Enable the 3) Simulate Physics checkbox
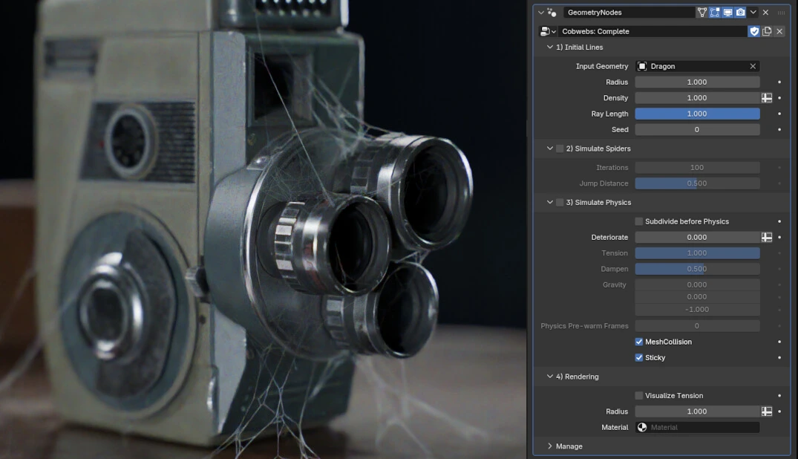Image resolution: width=798 pixels, height=459 pixels. 560,203
